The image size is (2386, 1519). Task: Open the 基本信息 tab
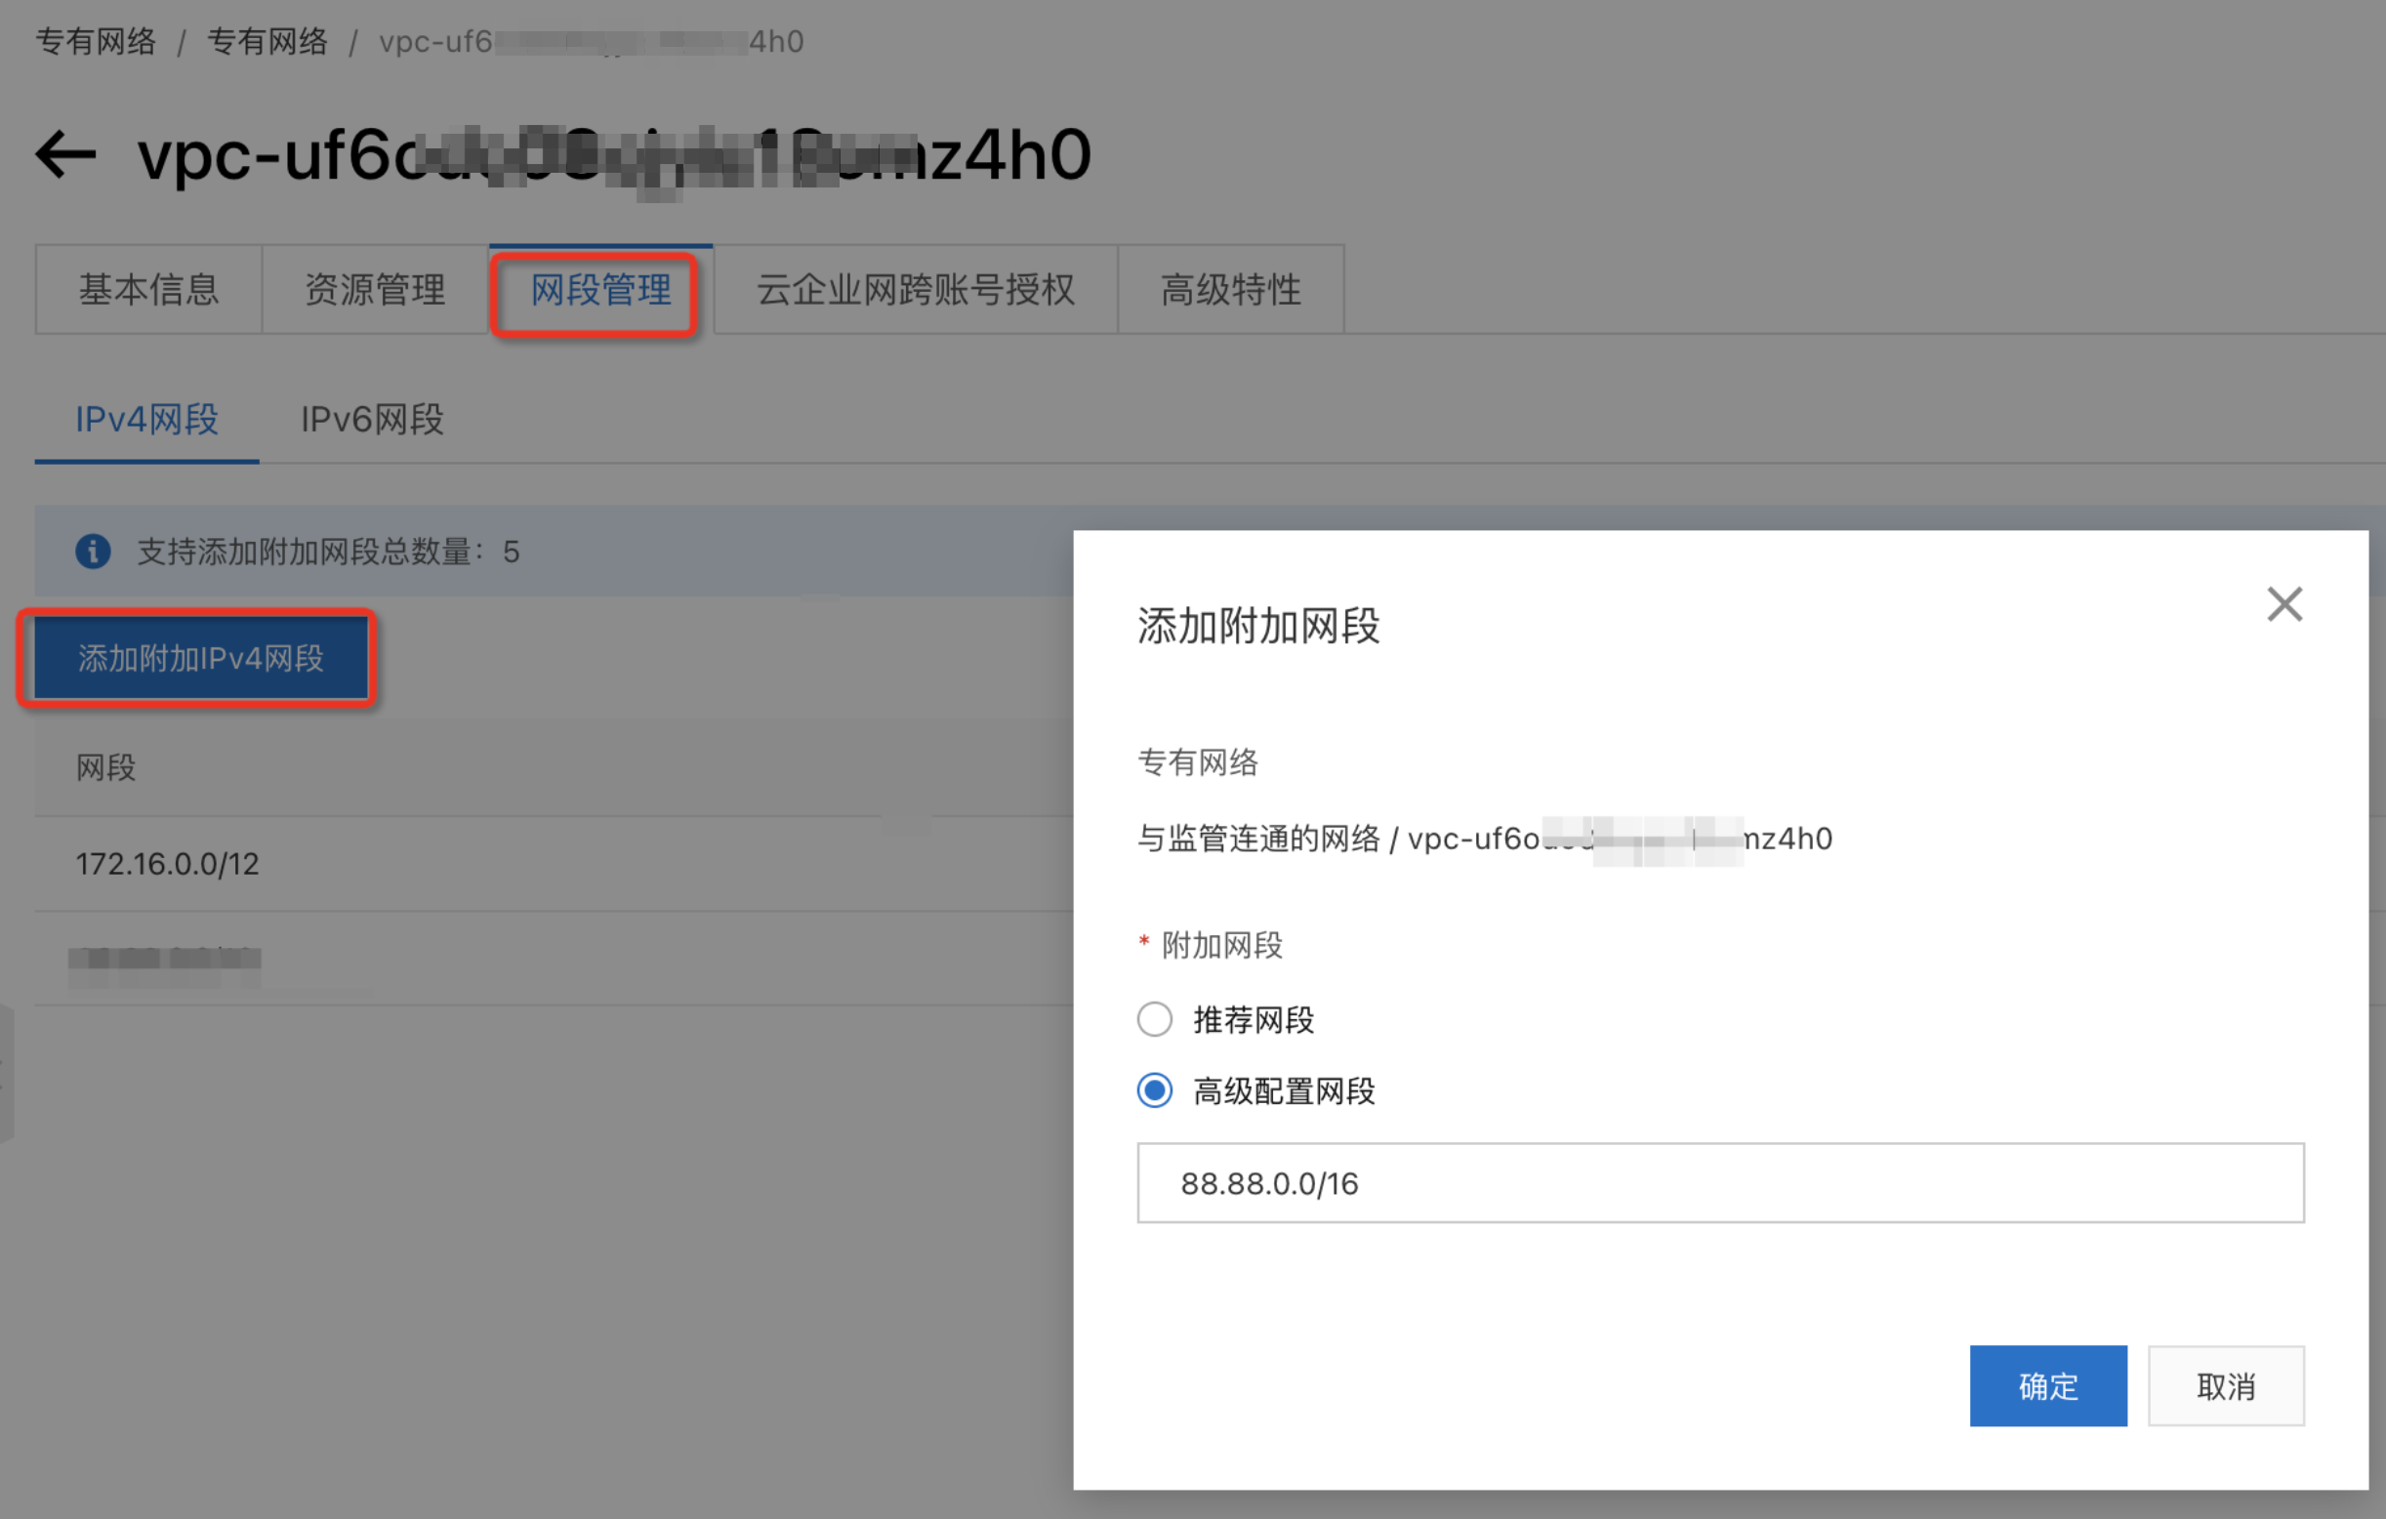(x=148, y=290)
